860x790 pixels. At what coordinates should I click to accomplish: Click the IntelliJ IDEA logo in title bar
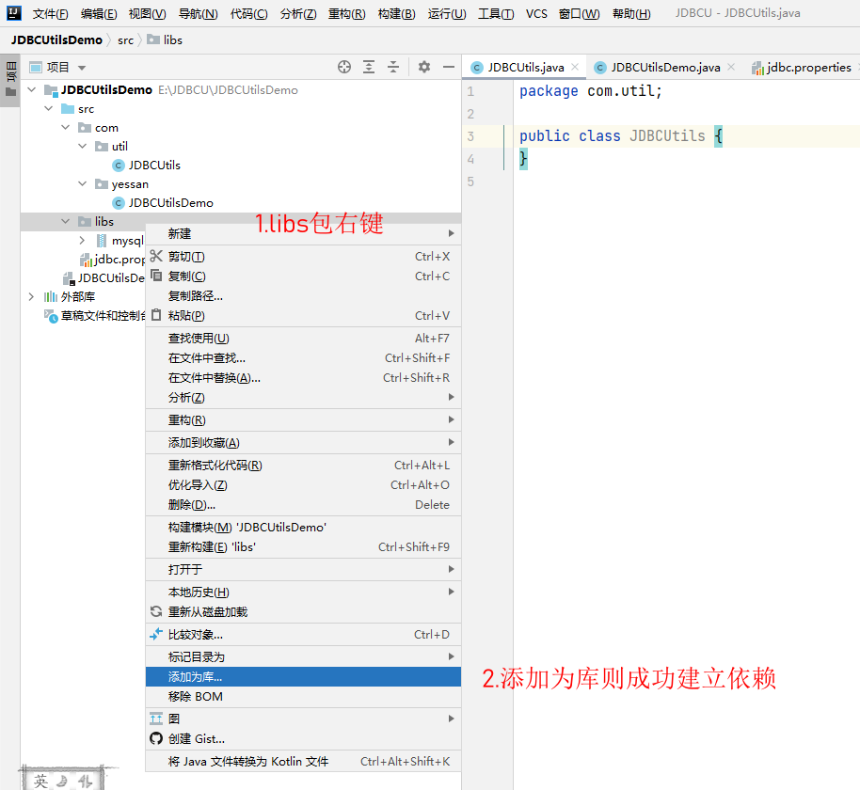(13, 13)
